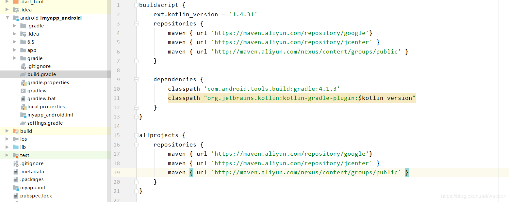Collapse the android [myapp_android] module arrow
Image resolution: width=509 pixels, height=202 pixels.
pos(7,18)
